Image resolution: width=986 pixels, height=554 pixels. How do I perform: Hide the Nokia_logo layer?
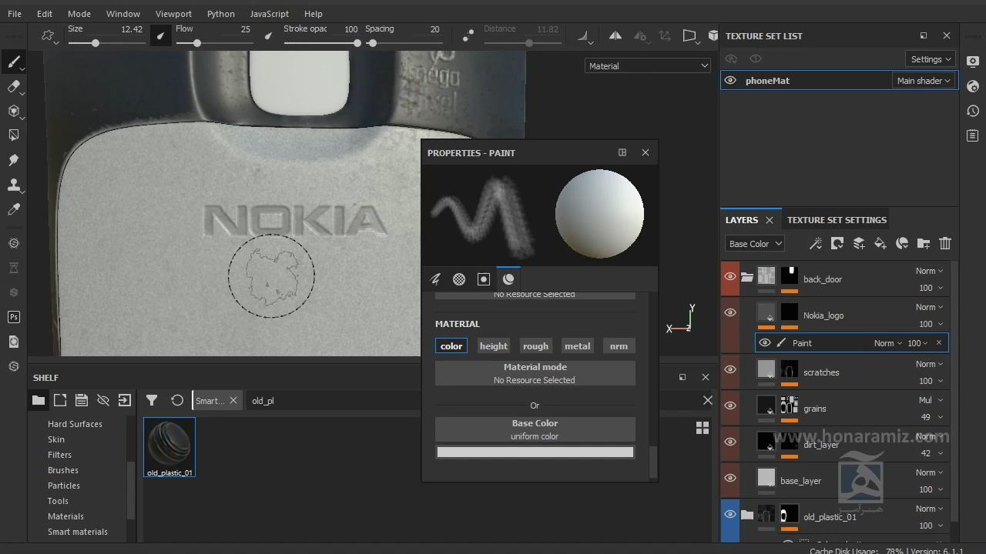click(730, 312)
